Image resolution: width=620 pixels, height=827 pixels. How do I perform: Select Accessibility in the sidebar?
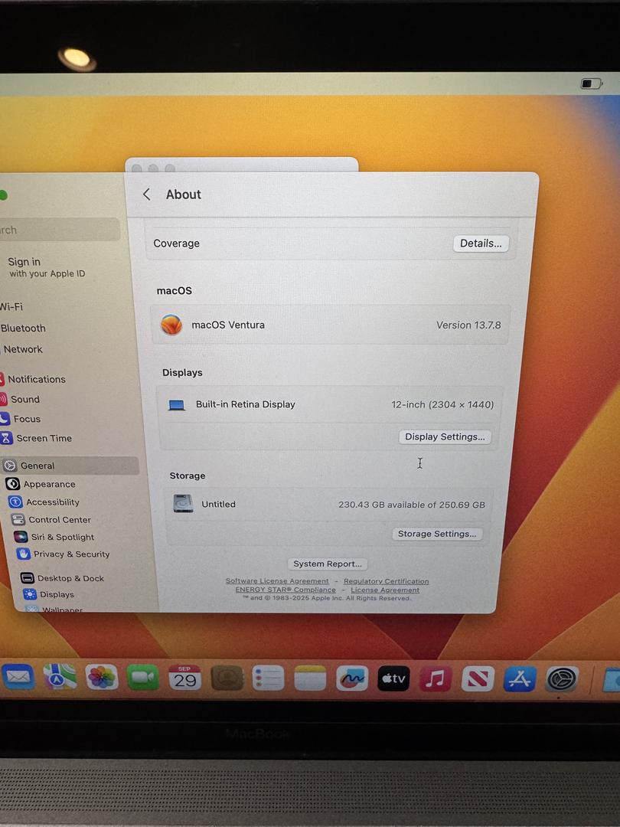52,502
